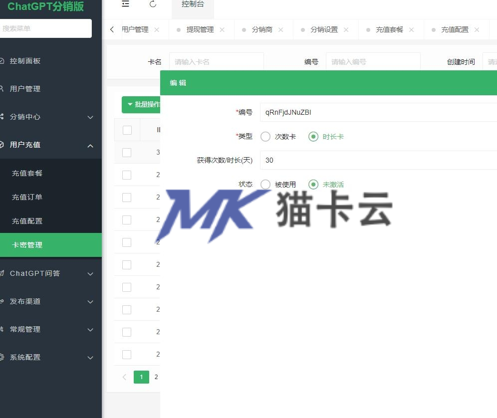Expand the 常规管理 menu chevron

(90, 330)
